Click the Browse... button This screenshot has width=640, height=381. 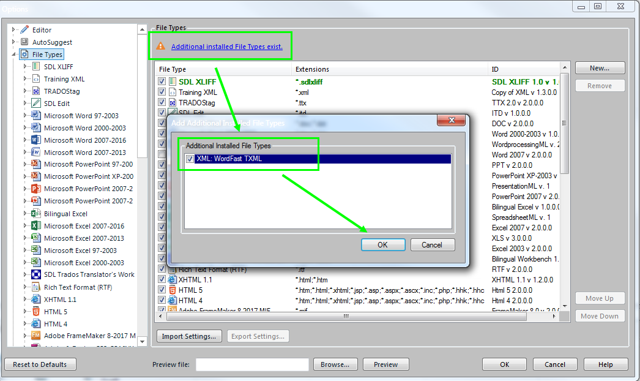click(335, 364)
